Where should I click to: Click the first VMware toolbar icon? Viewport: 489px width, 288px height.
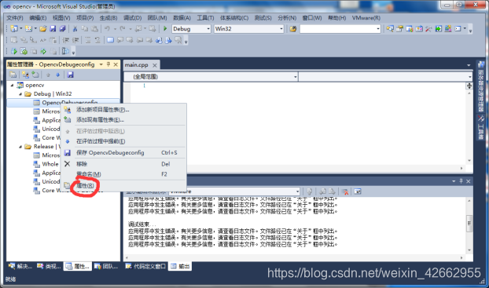[x=14, y=51]
